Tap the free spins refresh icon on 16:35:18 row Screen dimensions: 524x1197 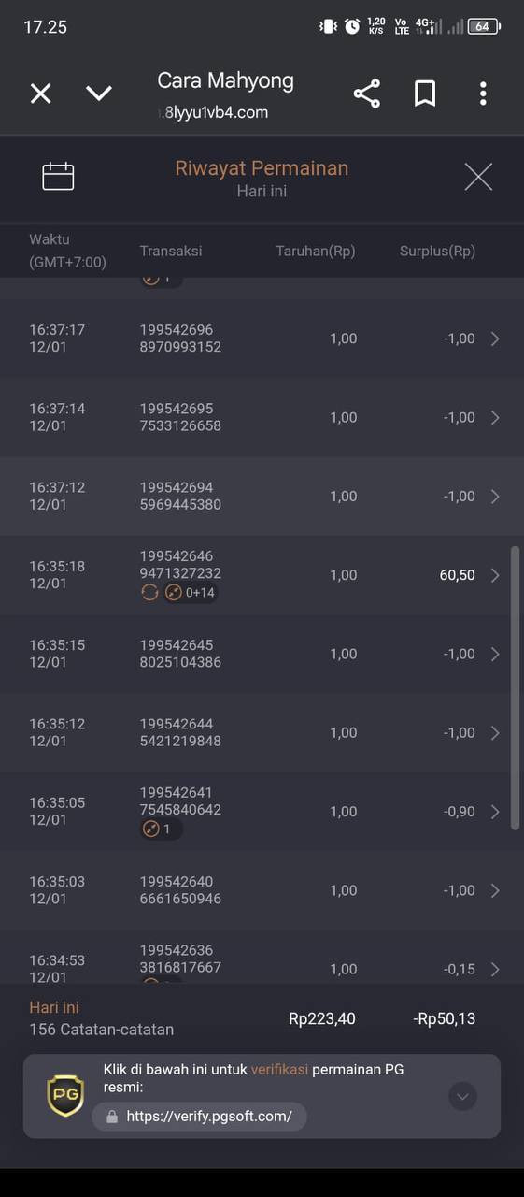point(149,592)
